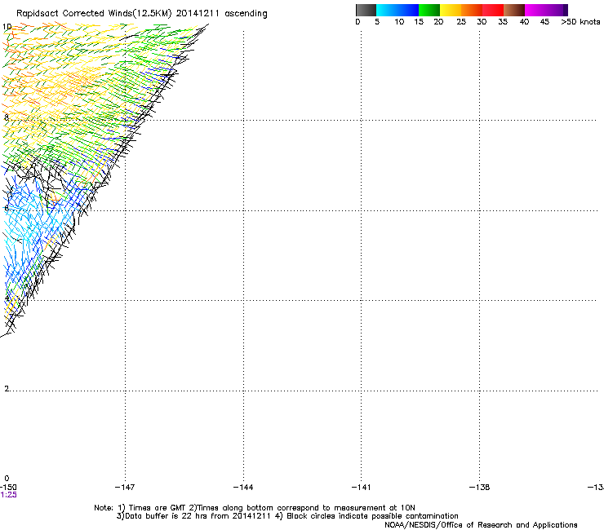Screen dimensions: 604x530
Task: Click the cyan-blue 5-15 knots color swatch
Action: (x=397, y=10)
